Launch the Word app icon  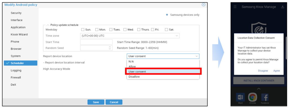tap(240, 97)
